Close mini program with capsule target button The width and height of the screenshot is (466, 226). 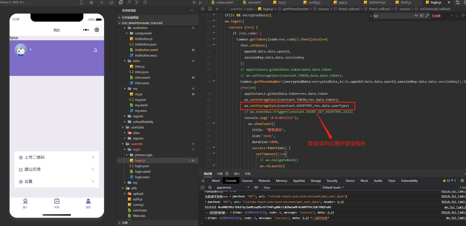click(x=97, y=30)
